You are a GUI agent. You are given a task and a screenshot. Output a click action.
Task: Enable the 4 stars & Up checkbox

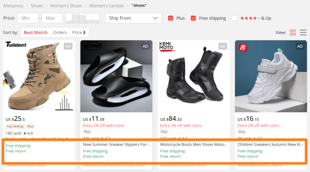pos(234,18)
